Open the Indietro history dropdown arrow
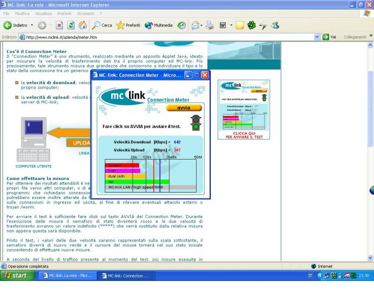The width and height of the screenshot is (374, 300). pyautogui.click(x=32, y=25)
